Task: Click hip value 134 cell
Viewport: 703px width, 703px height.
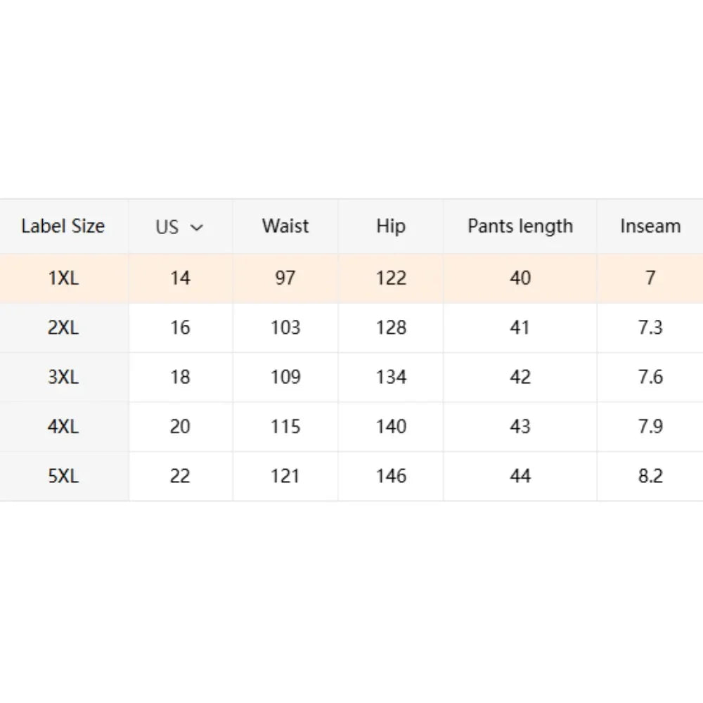Action: tap(391, 377)
